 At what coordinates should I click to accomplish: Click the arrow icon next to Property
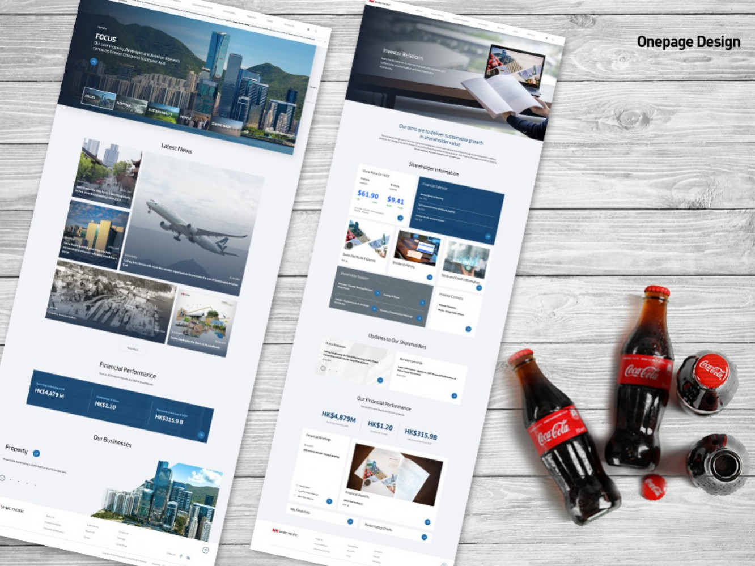click(x=36, y=453)
